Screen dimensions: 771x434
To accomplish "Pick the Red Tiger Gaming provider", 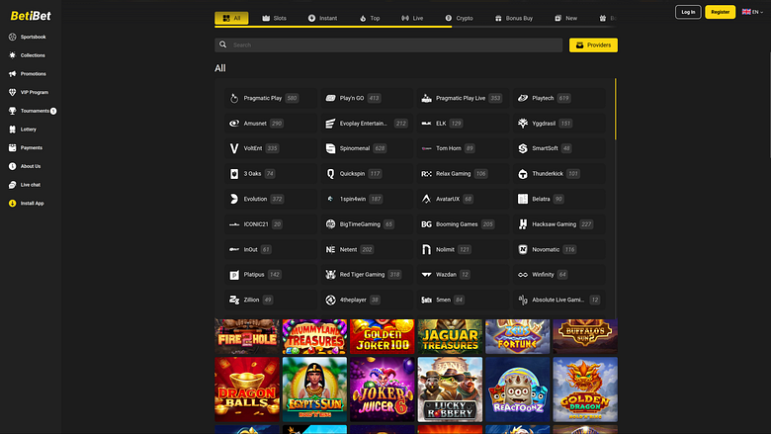I will click(367, 275).
